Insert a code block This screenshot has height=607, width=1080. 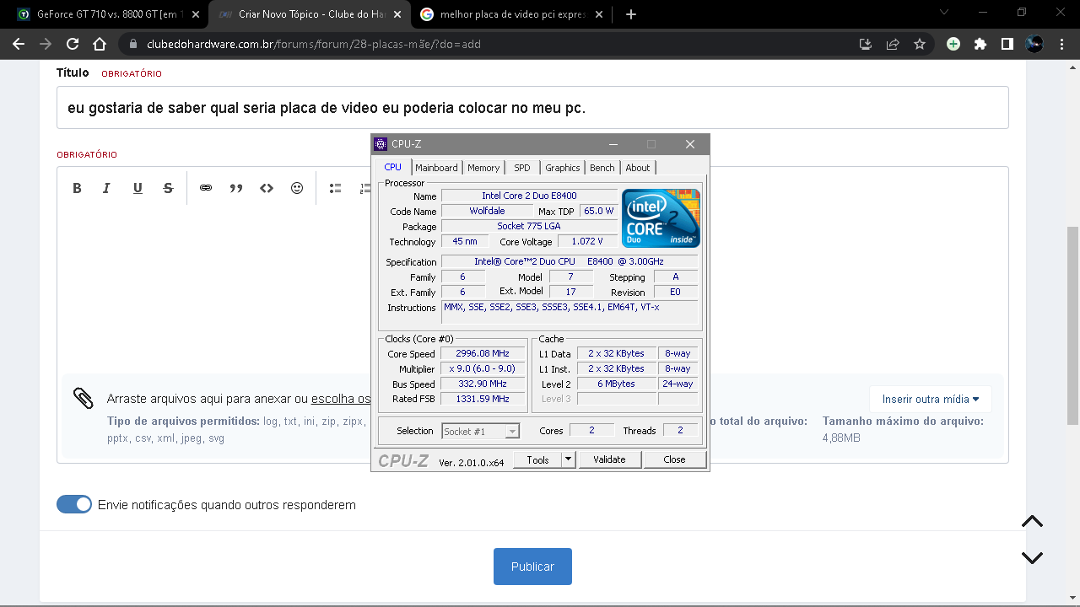(267, 188)
